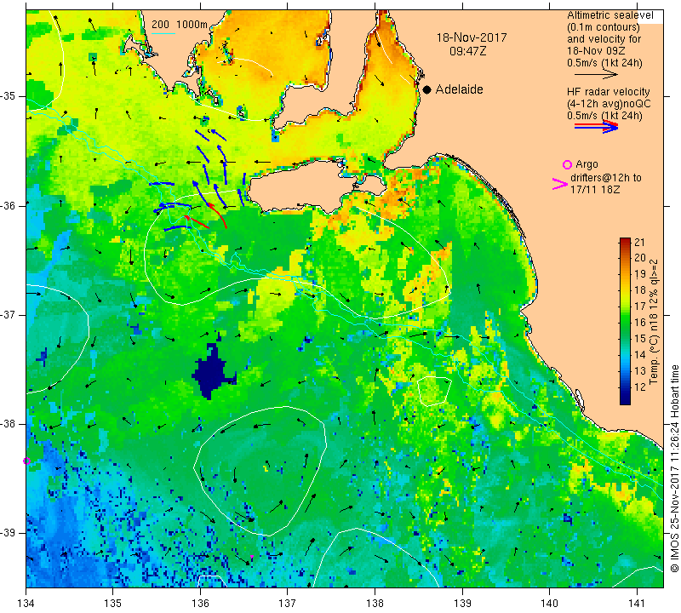Click the '17/11 18Z' legend text
Viewport: 681px width, 613px height.
[594, 190]
